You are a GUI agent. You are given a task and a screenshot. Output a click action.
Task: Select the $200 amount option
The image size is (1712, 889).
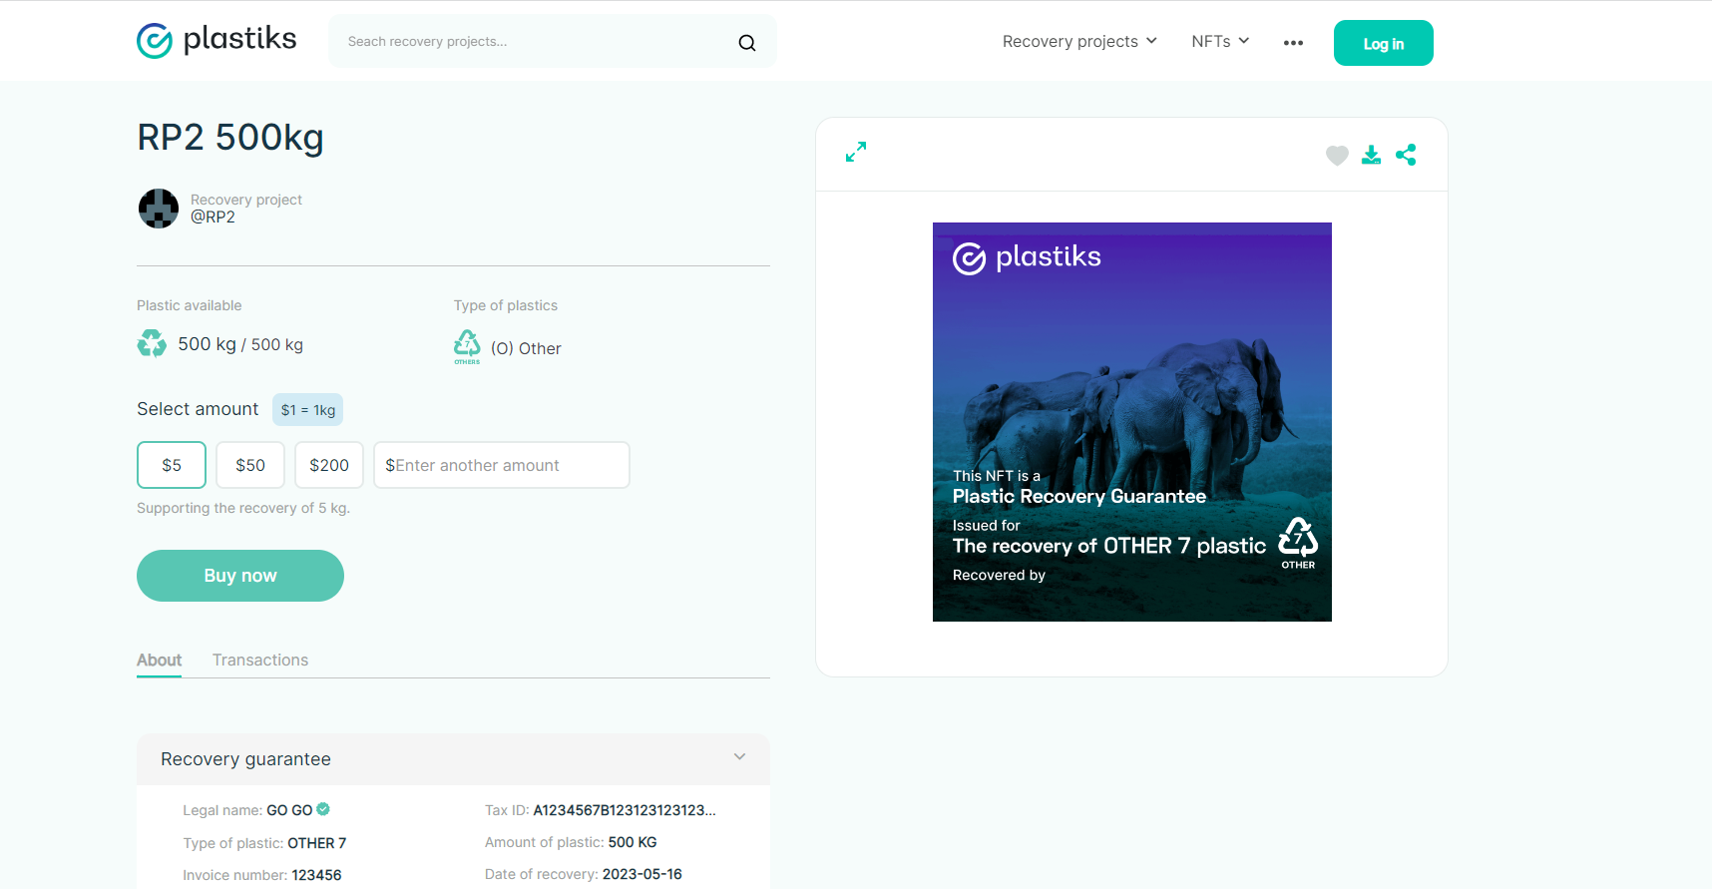[329, 465]
